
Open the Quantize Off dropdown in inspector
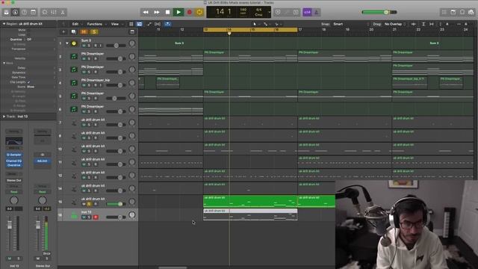pos(40,40)
